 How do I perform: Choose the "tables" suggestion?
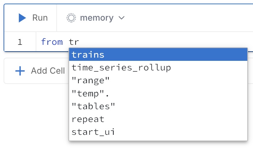[93, 106]
